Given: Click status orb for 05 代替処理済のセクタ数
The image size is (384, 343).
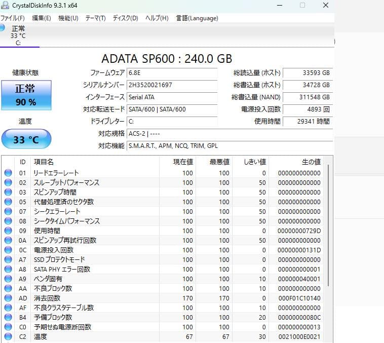Looking at the screenshot, I should point(8,202).
